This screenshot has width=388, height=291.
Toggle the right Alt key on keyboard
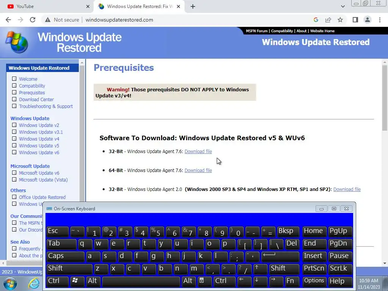point(189,281)
